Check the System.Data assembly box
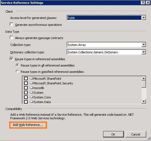Viewport: 151px width, 141px height. (26, 102)
